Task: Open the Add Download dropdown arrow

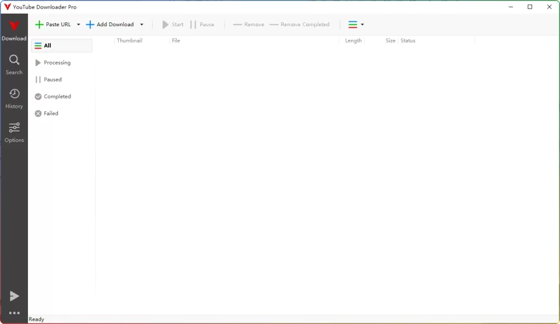Action: click(141, 24)
